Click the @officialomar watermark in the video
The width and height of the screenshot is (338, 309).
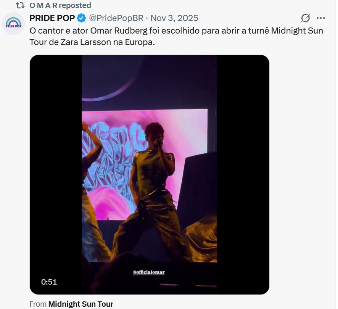pos(149,272)
